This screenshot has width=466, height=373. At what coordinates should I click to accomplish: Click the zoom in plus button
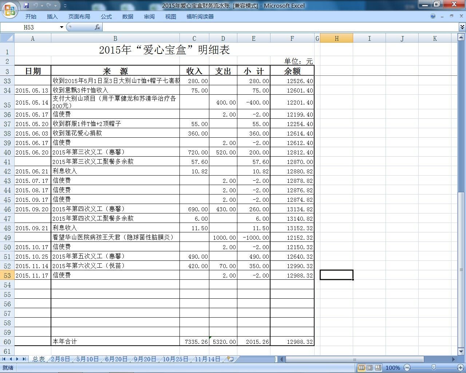click(460, 368)
